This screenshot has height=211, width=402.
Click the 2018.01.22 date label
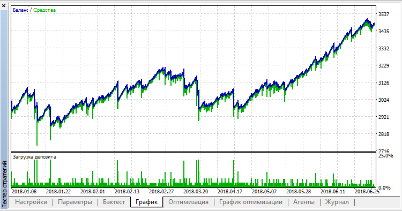(58, 192)
